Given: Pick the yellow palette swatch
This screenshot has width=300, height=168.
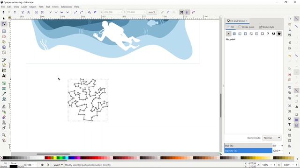Looking at the screenshot, I should pos(55,158).
